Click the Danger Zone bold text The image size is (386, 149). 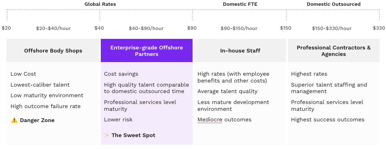point(37,120)
